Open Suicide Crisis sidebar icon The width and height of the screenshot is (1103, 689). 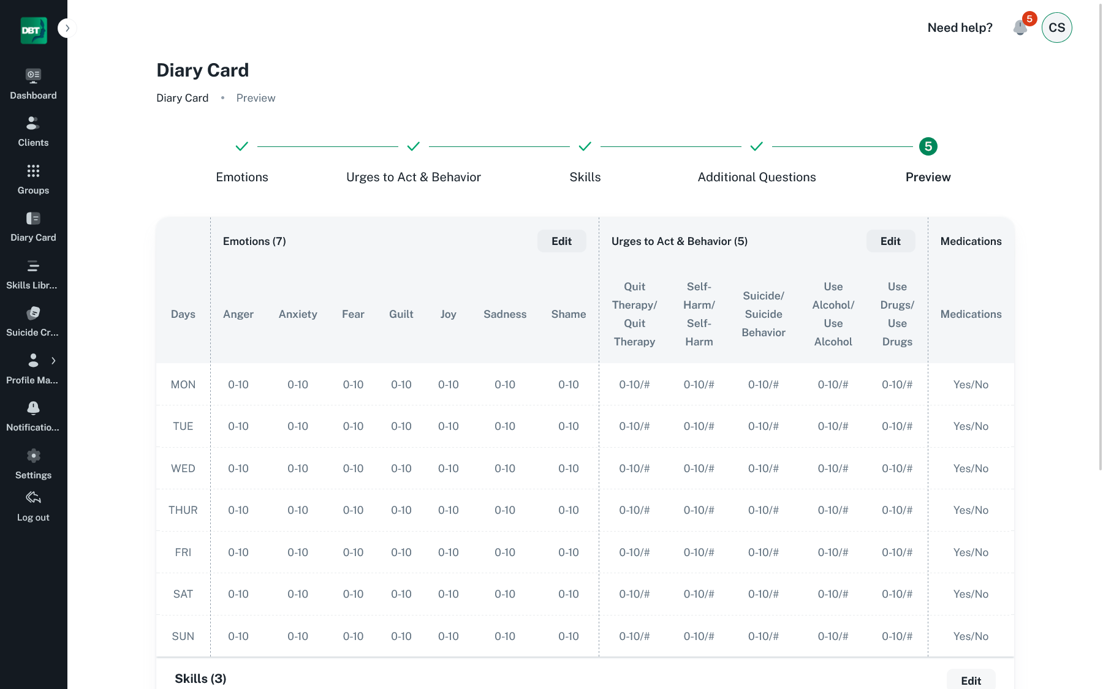pyautogui.click(x=33, y=314)
